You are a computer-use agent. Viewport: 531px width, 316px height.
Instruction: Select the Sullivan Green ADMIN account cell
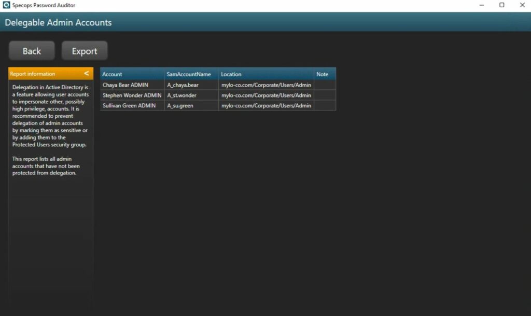pyautogui.click(x=132, y=105)
